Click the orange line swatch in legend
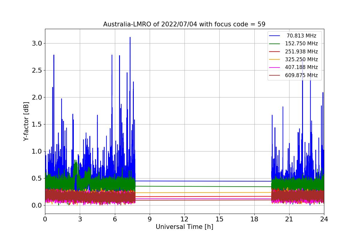Image resolution: width=360 pixels, height=240 pixels. [x=274, y=60]
